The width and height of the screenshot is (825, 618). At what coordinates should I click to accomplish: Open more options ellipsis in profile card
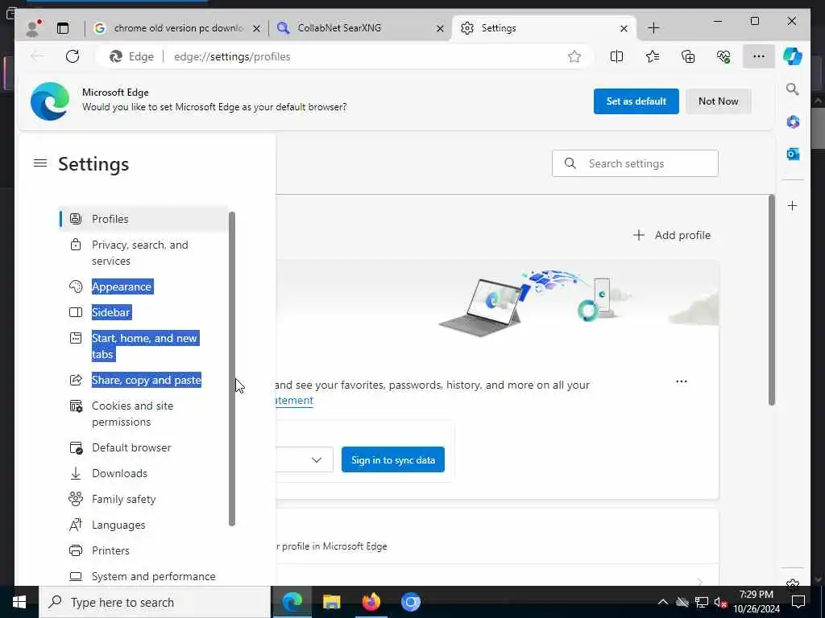click(682, 381)
